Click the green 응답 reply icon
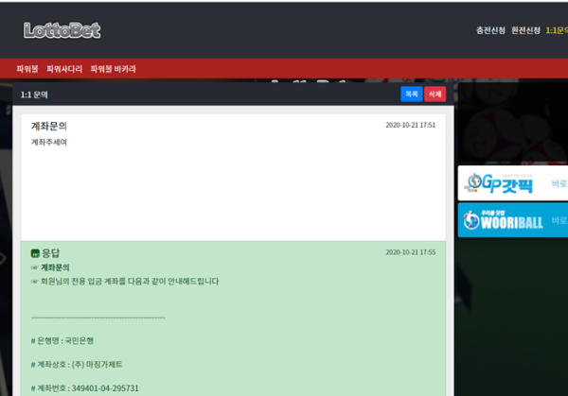The width and height of the screenshot is (568, 396). pyautogui.click(x=35, y=253)
